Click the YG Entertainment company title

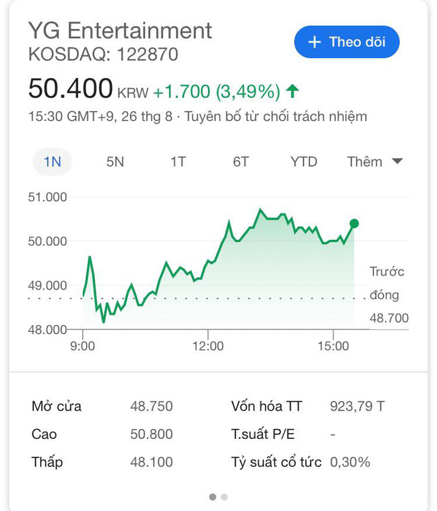pos(120,30)
